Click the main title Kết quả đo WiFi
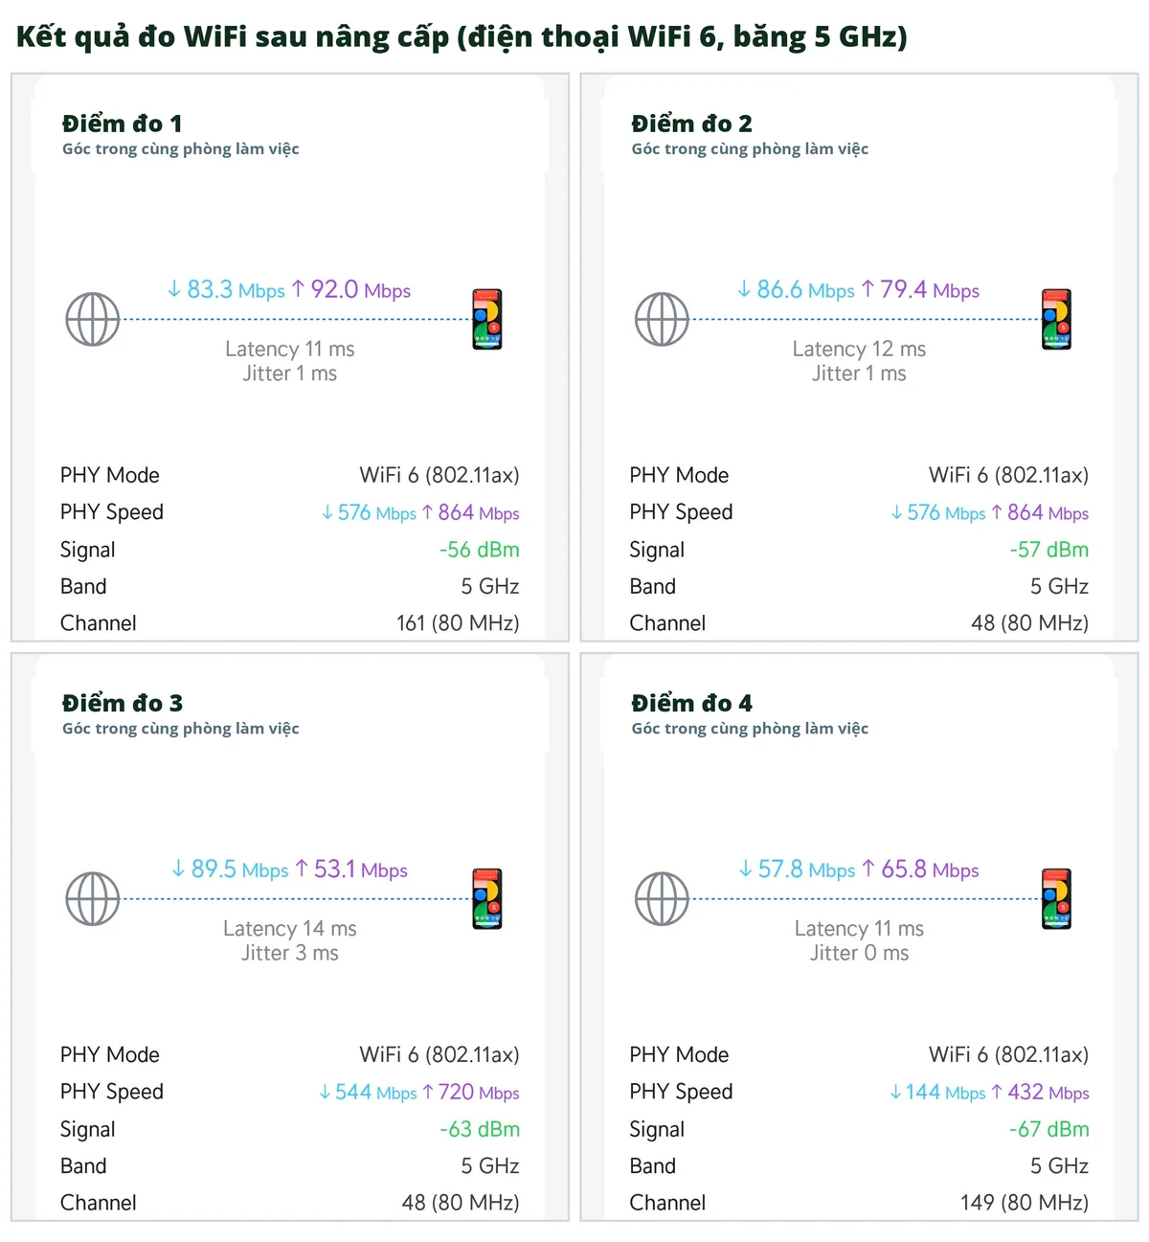Viewport: 1149px width, 1242px height. pos(462,37)
